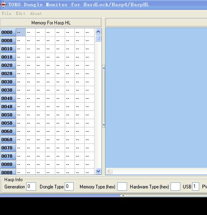Screen dimensions: 207x215
Task: Click the Generation input field
Action: (31, 186)
